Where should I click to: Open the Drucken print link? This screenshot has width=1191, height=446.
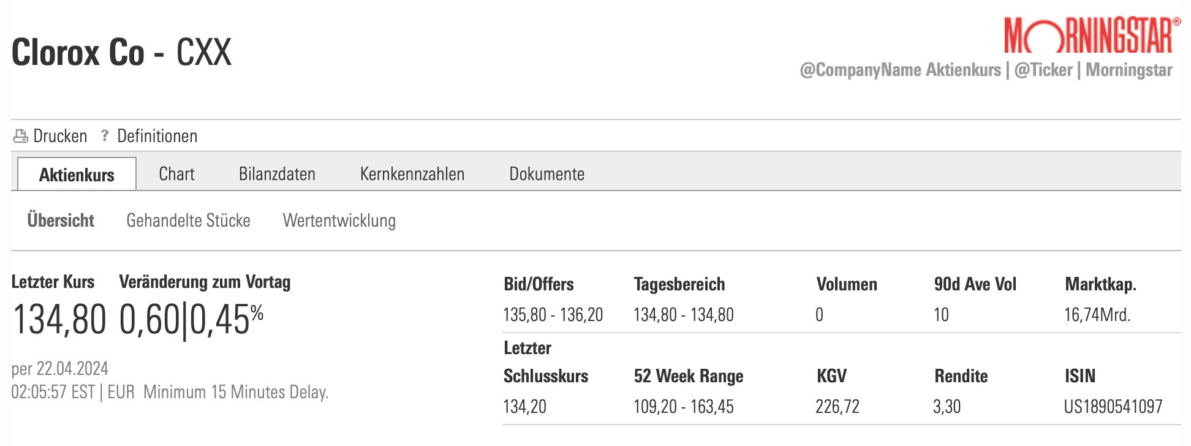[60, 136]
